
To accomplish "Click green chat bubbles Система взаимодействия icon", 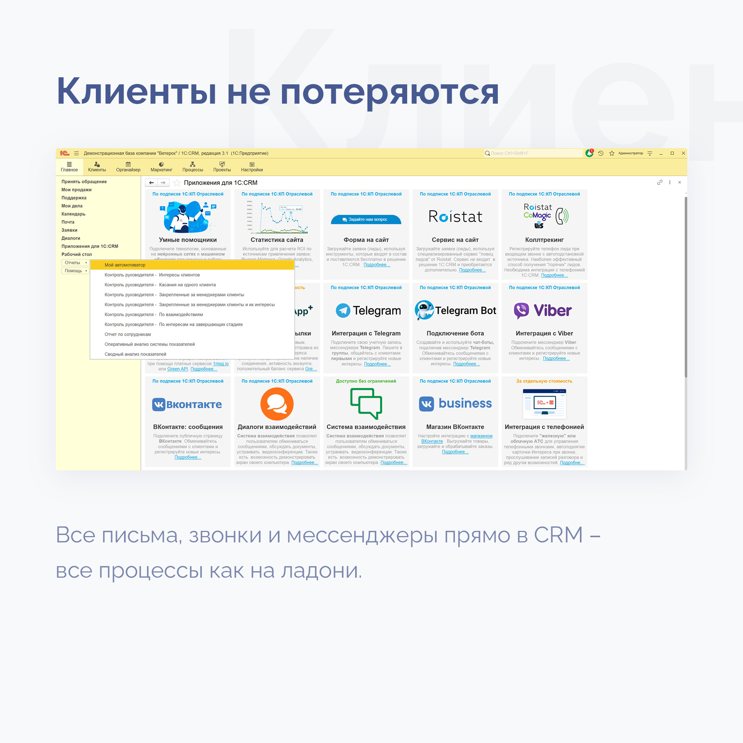I will [366, 403].
